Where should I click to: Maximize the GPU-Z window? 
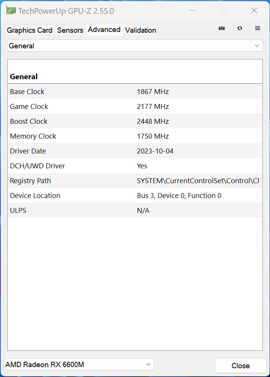(x=224, y=11)
